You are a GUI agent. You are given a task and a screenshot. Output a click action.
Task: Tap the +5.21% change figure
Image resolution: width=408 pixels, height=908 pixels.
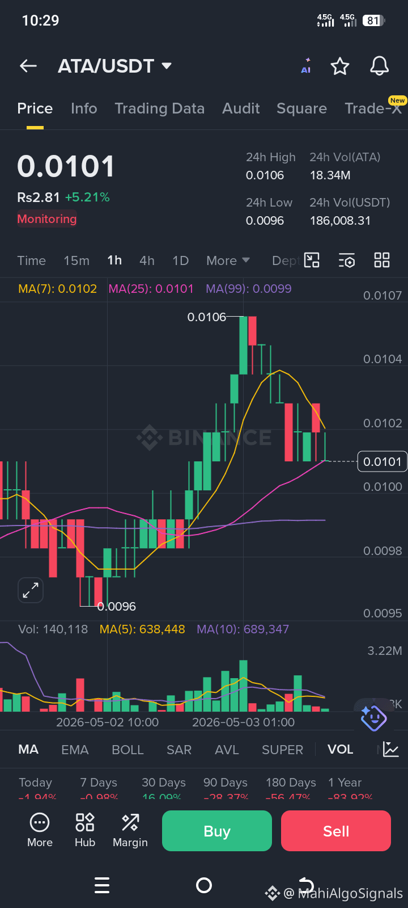[x=87, y=197]
